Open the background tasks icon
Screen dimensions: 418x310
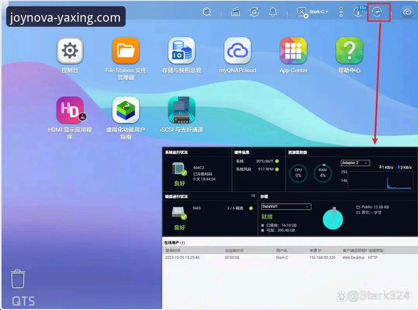235,12
